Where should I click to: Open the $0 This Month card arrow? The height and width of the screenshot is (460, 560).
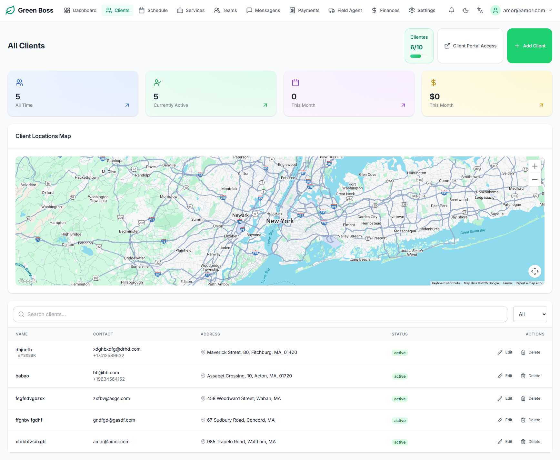coord(541,105)
